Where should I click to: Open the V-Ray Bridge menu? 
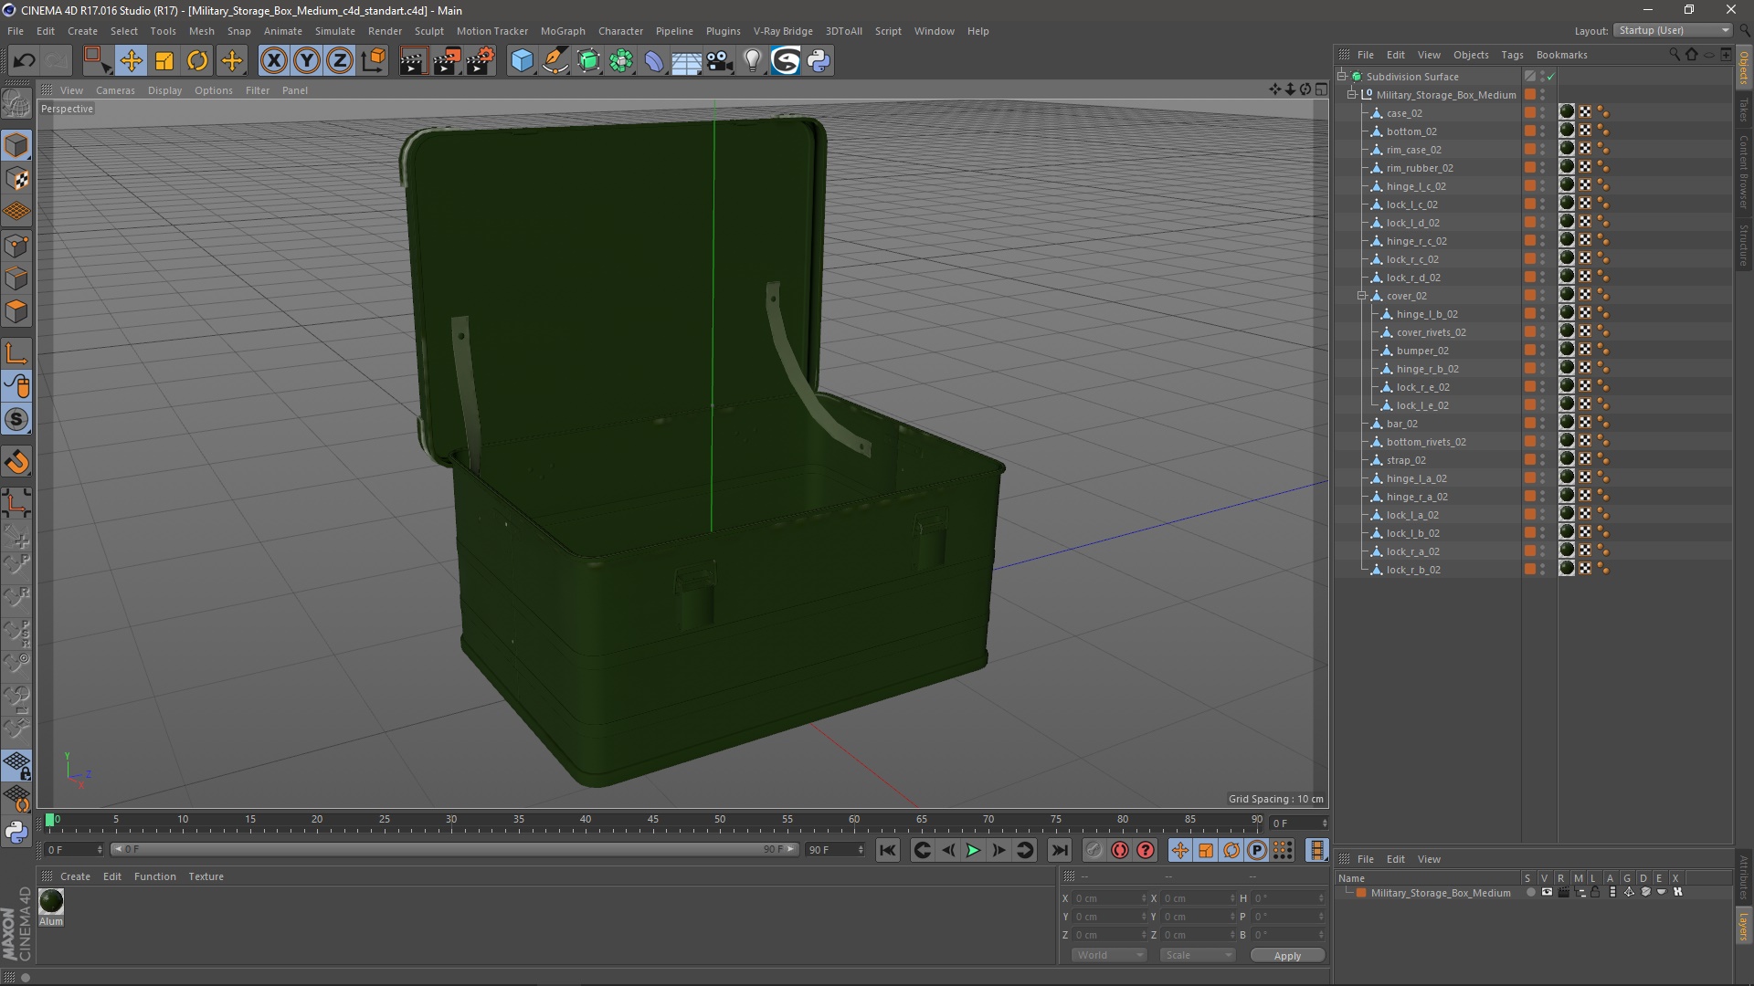[x=783, y=31]
